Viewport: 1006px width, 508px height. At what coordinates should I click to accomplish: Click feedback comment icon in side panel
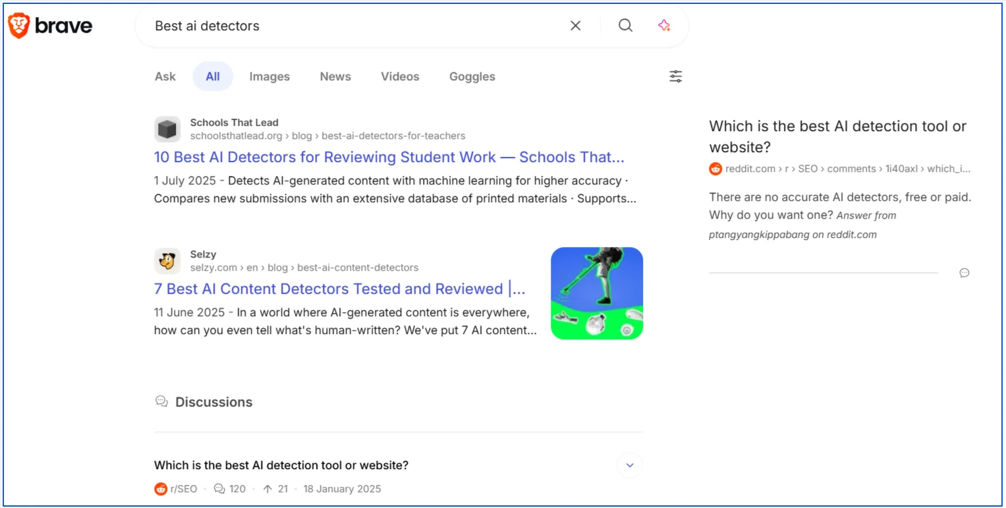click(964, 273)
